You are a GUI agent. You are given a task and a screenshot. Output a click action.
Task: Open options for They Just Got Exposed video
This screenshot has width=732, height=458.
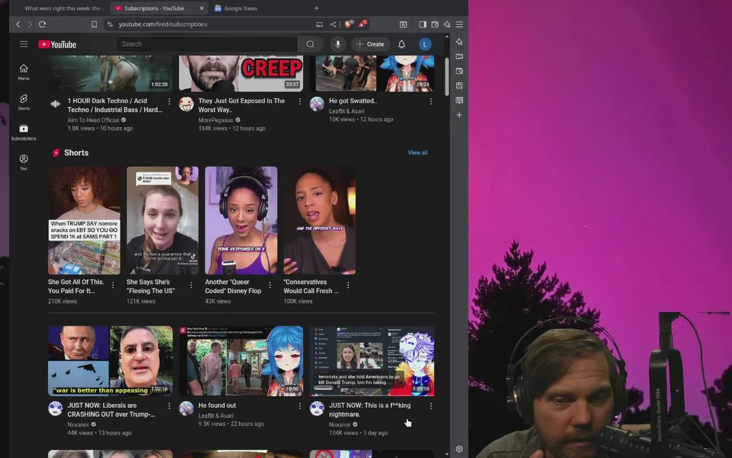(300, 101)
